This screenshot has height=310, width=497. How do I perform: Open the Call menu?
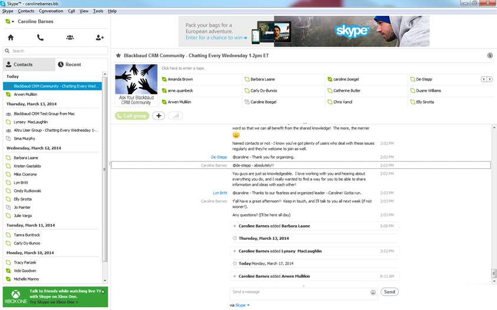(x=71, y=11)
